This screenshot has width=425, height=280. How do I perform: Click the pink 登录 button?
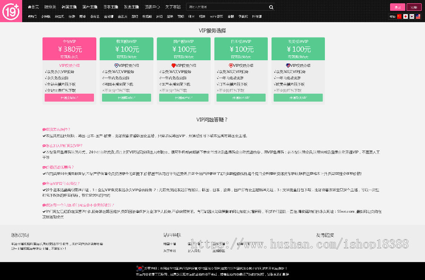coord(398,7)
